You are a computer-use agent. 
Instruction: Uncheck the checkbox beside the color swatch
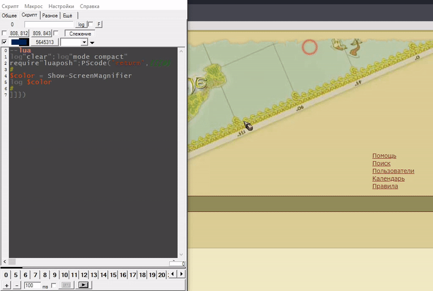click(x=5, y=42)
